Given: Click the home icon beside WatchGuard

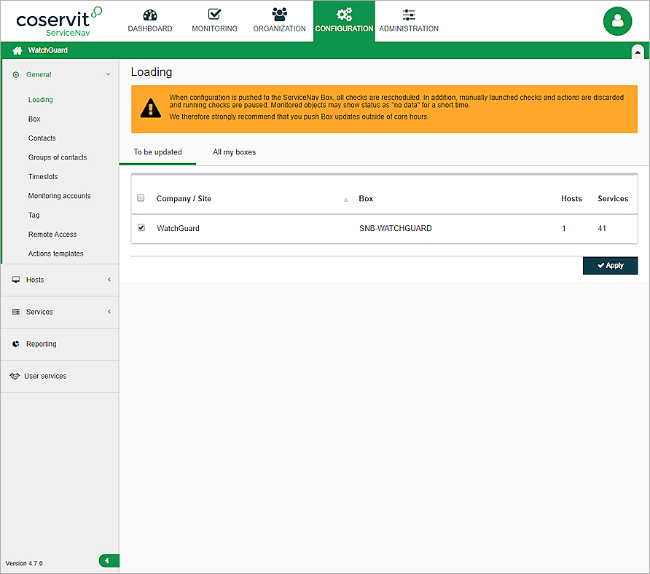Looking at the screenshot, I should (x=17, y=50).
